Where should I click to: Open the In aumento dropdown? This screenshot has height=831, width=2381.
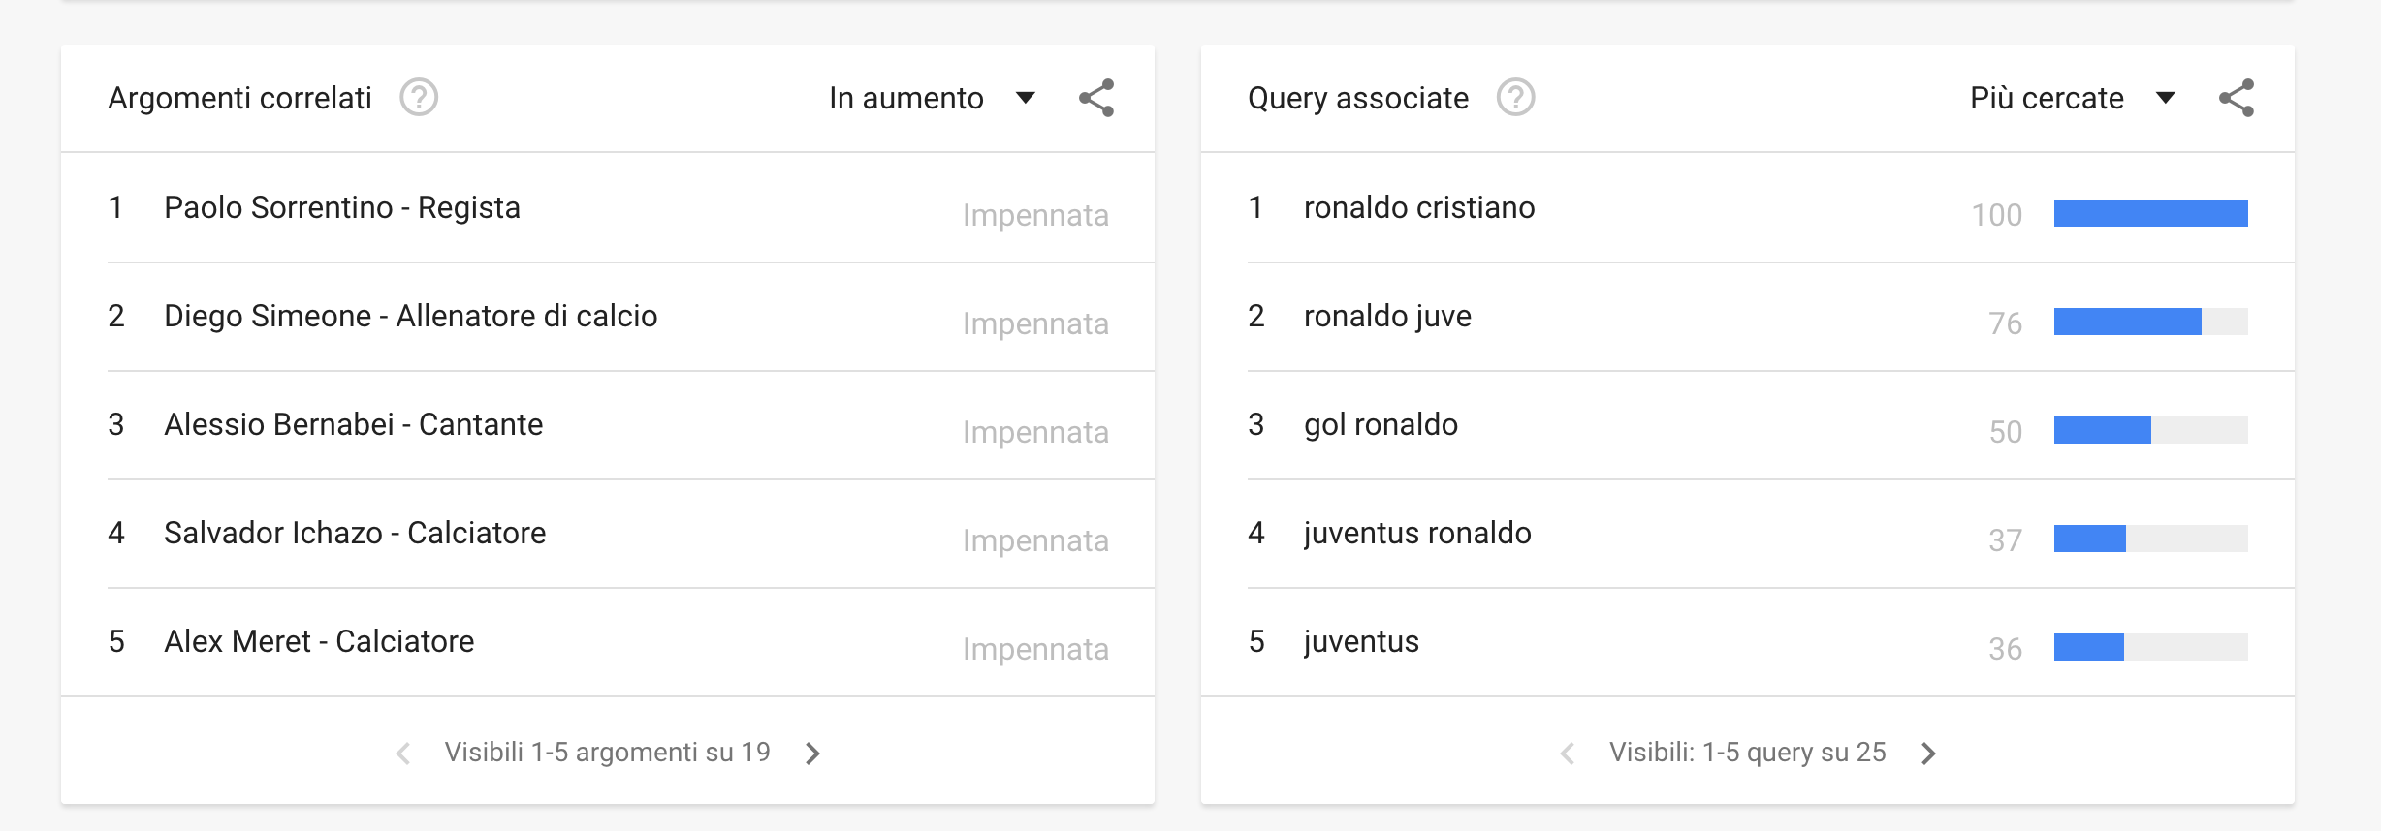tap(932, 98)
